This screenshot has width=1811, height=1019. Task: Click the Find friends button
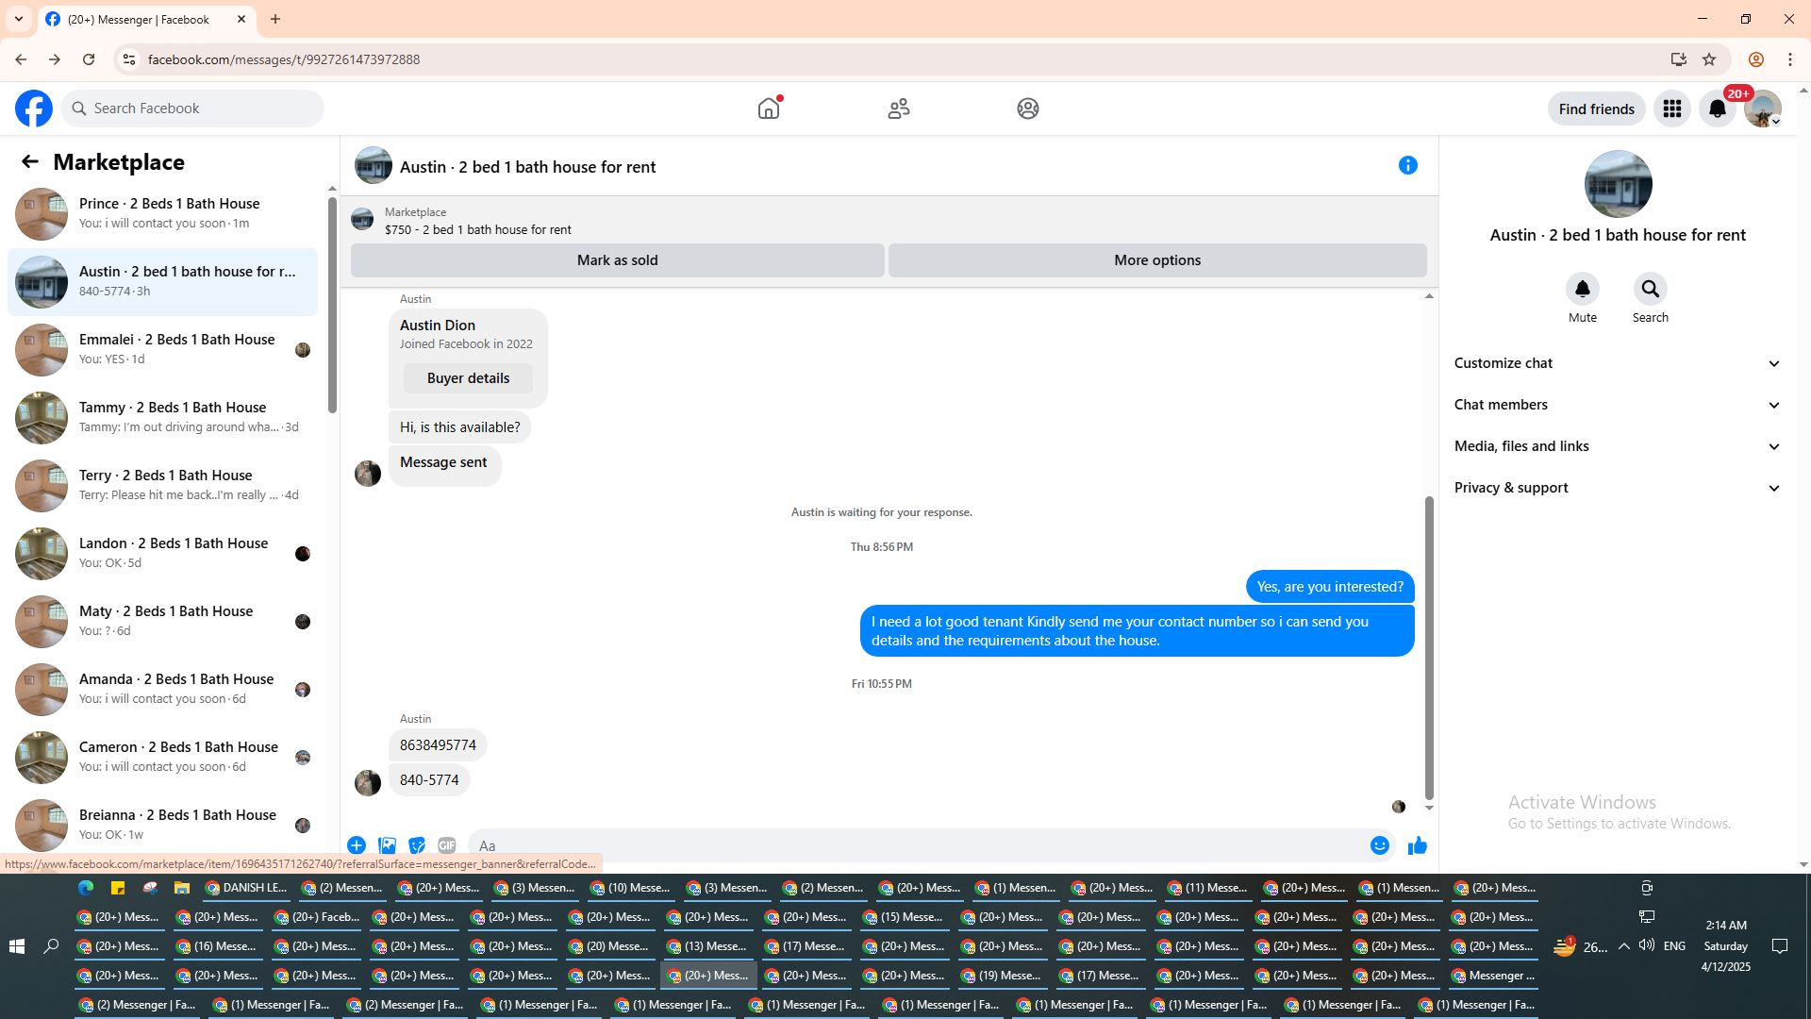(x=1596, y=109)
